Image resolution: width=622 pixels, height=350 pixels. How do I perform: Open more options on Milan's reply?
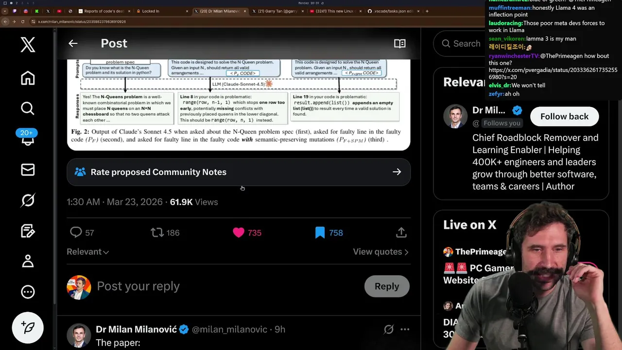pyautogui.click(x=405, y=330)
